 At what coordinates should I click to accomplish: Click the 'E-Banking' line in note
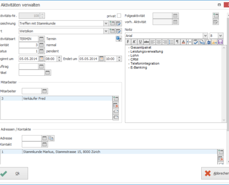click(139, 68)
